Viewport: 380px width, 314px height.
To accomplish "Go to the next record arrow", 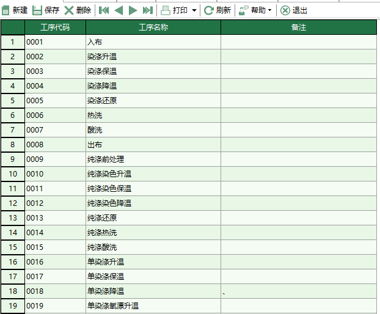I will tap(133, 10).
